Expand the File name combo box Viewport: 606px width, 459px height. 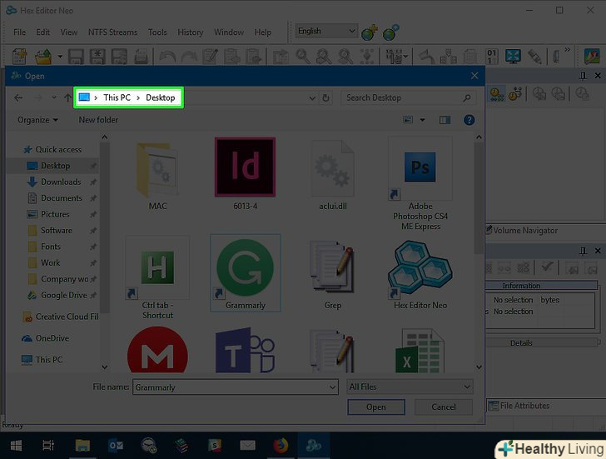click(332, 387)
